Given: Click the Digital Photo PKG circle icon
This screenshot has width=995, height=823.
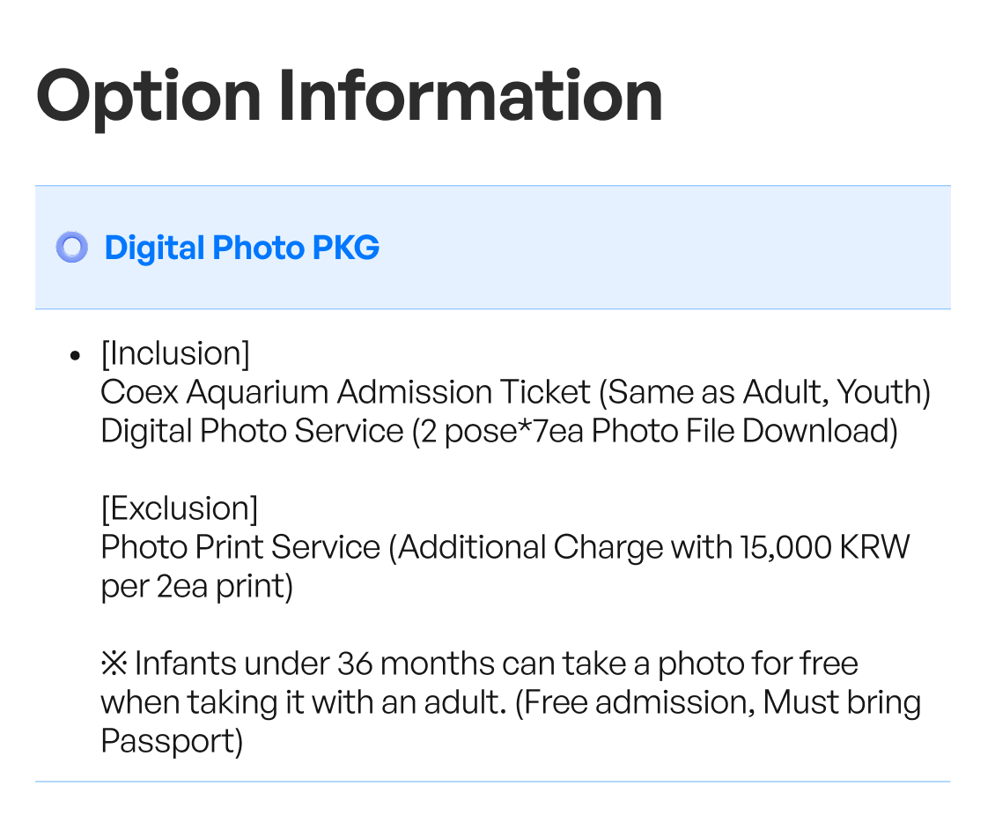Looking at the screenshot, I should point(71,247).
